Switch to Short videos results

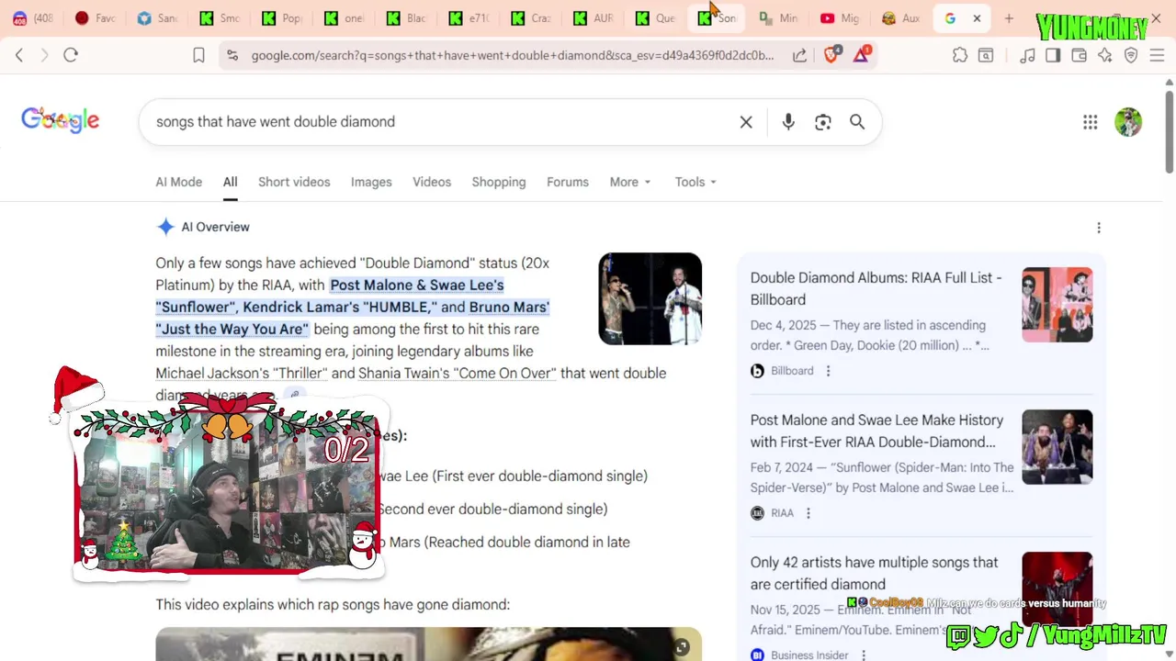(x=294, y=182)
